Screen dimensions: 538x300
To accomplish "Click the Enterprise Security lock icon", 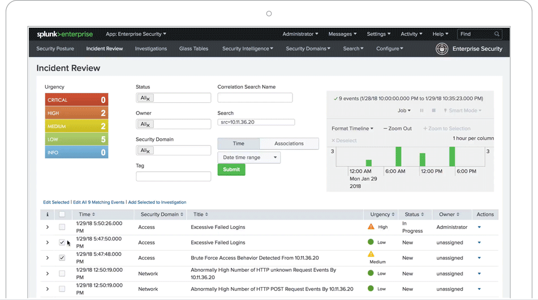I will (x=442, y=49).
